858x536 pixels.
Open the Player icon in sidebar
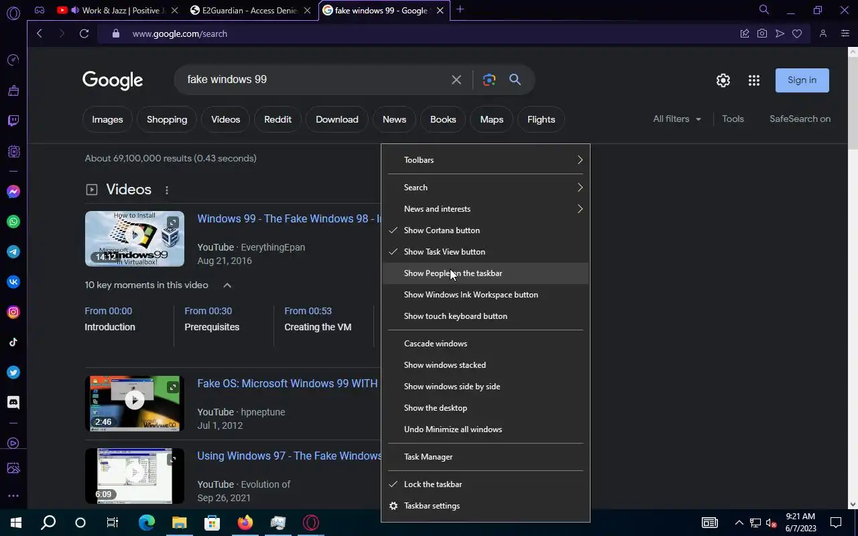13,443
